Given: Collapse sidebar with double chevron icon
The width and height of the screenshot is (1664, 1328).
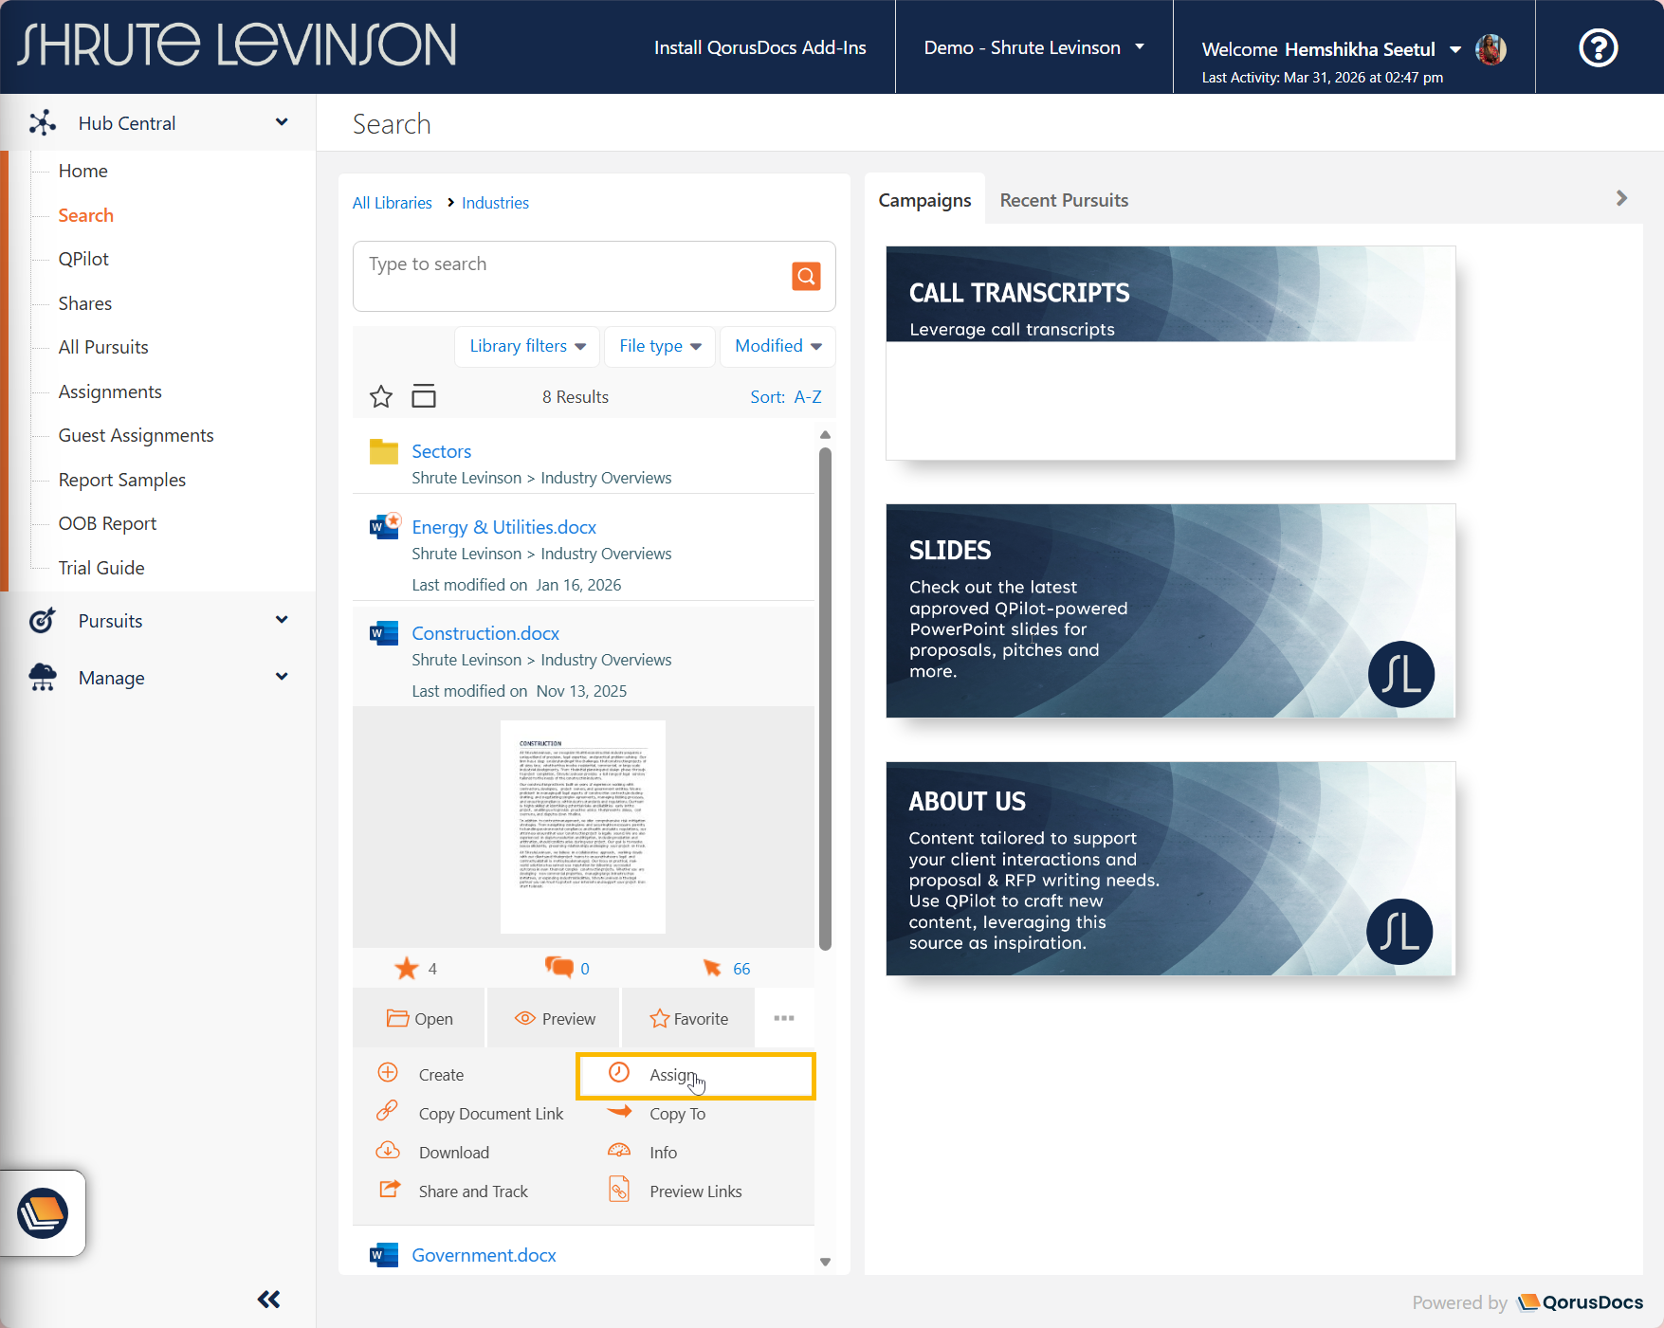Looking at the screenshot, I should [x=268, y=1300].
